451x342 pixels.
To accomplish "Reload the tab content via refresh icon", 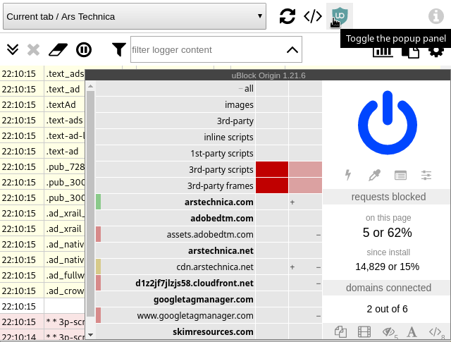I will (288, 16).
